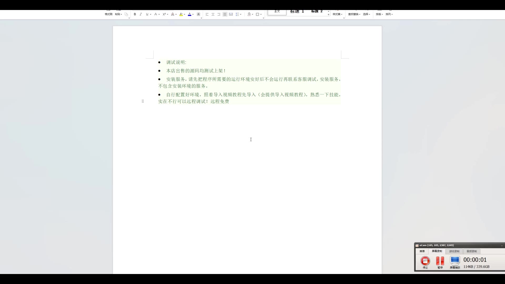Viewport: 505px width, 284px height.
Task: Toggle italic formatting
Action: pyautogui.click(x=141, y=14)
